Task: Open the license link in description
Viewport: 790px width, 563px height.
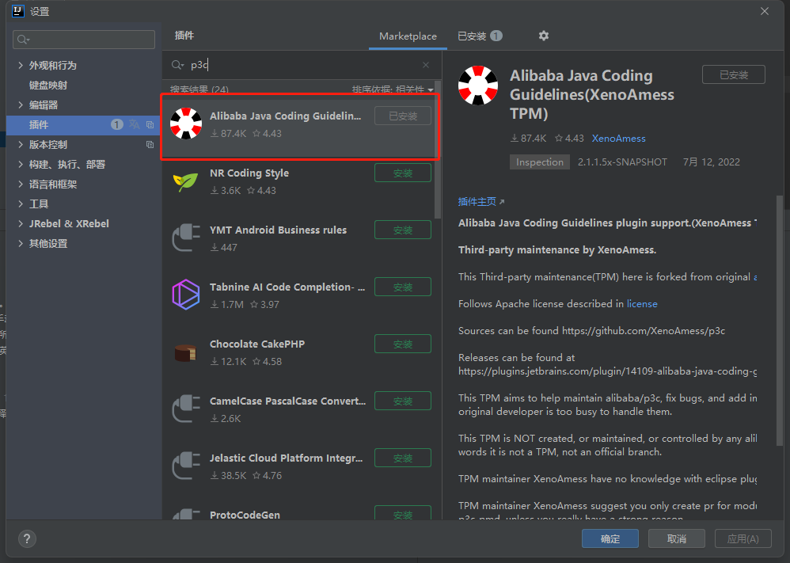Action: (642, 304)
